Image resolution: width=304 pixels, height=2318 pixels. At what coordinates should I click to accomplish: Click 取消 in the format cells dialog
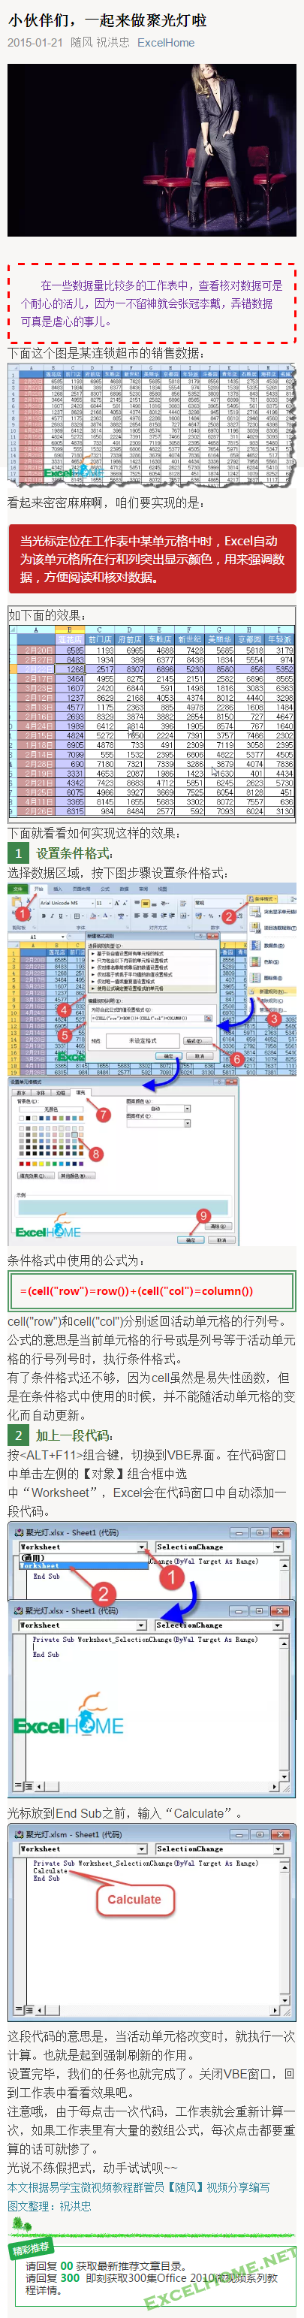coord(221,1239)
